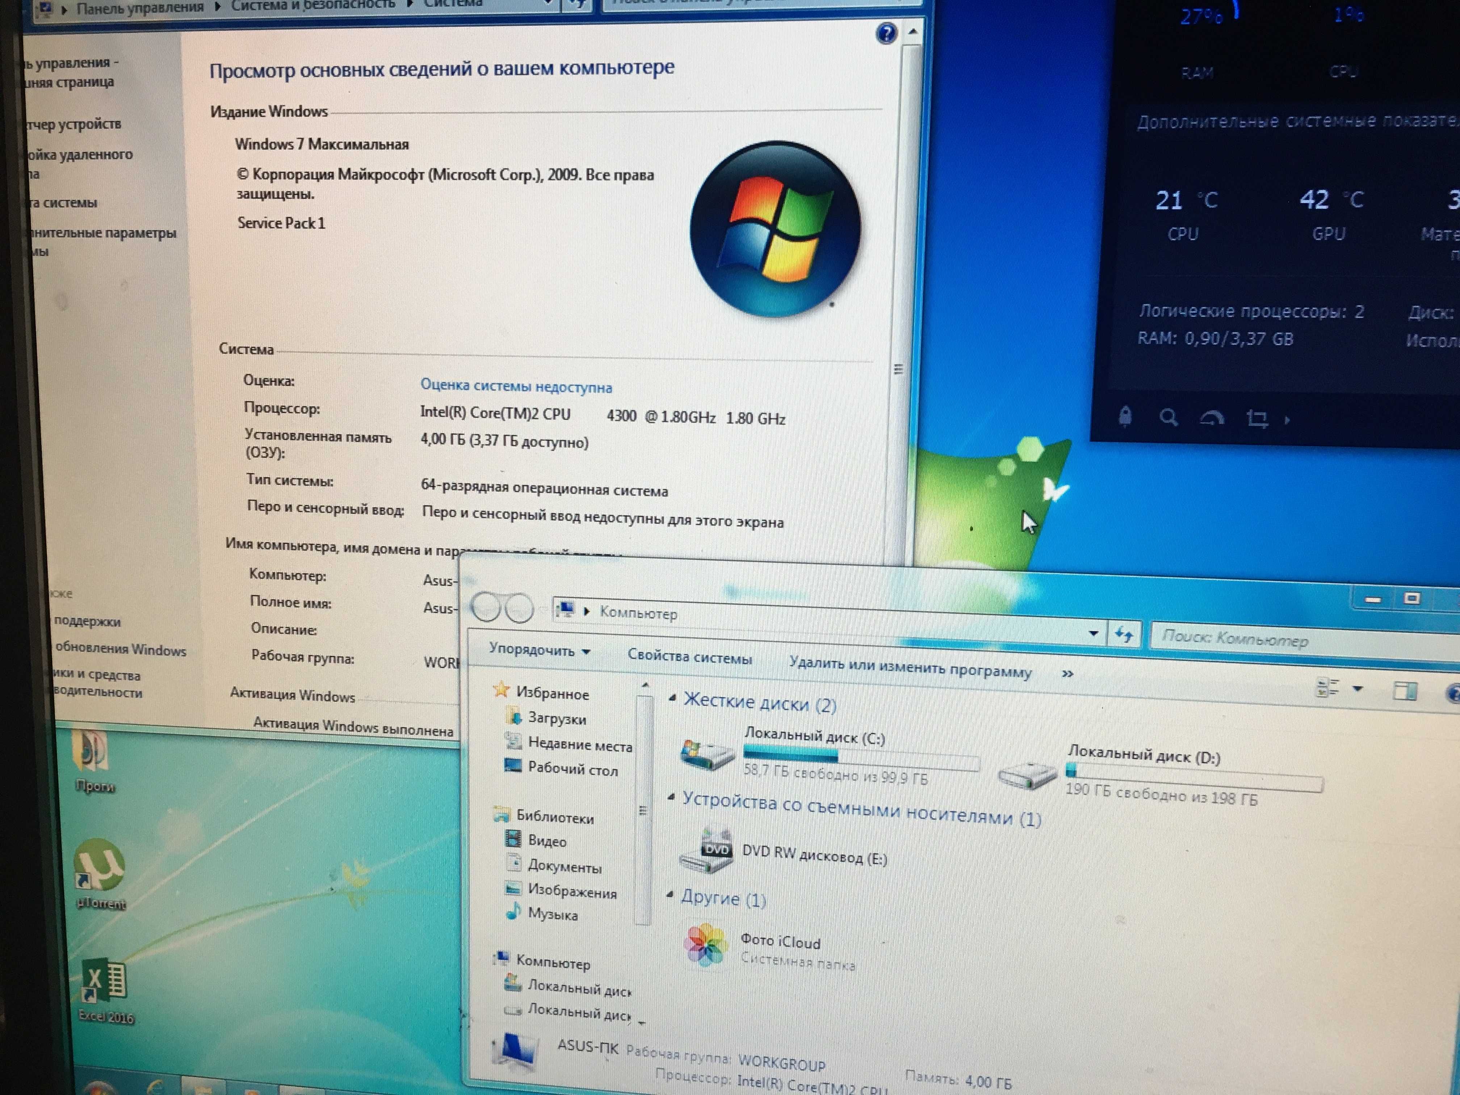
Task: Open the Документы library
Action: [564, 866]
